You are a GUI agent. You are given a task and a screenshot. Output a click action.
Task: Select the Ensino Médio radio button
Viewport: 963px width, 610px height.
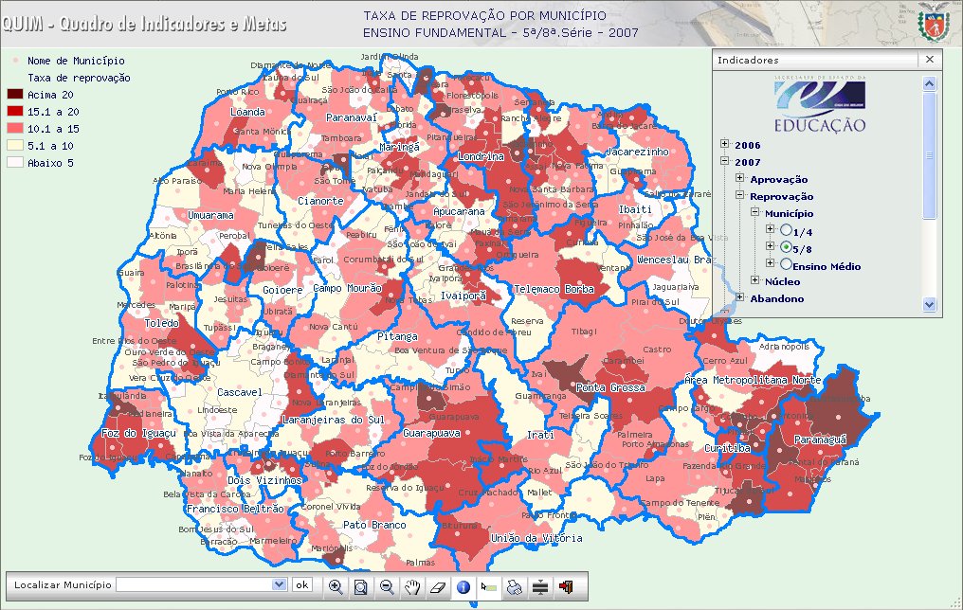tap(786, 264)
